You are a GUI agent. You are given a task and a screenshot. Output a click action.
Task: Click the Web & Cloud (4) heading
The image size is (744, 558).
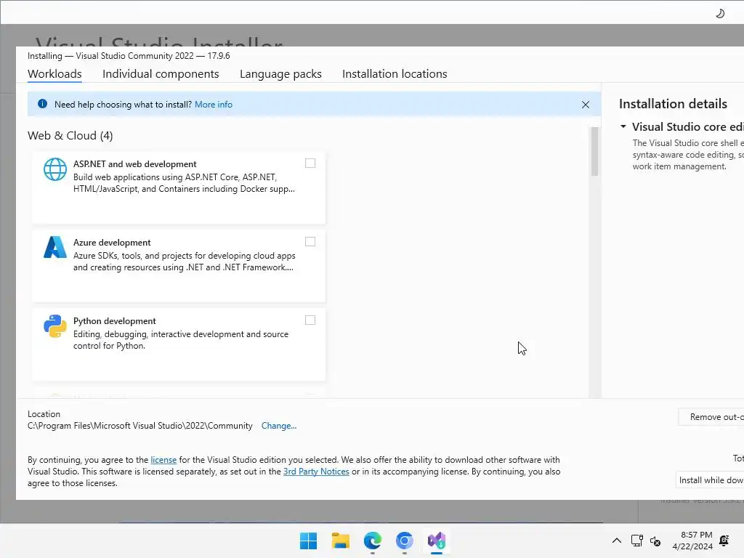click(x=70, y=136)
